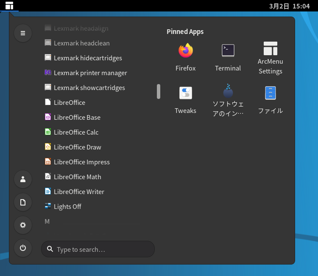
Task: Select LibreOffice Impress text entry
Action: [x=82, y=162]
